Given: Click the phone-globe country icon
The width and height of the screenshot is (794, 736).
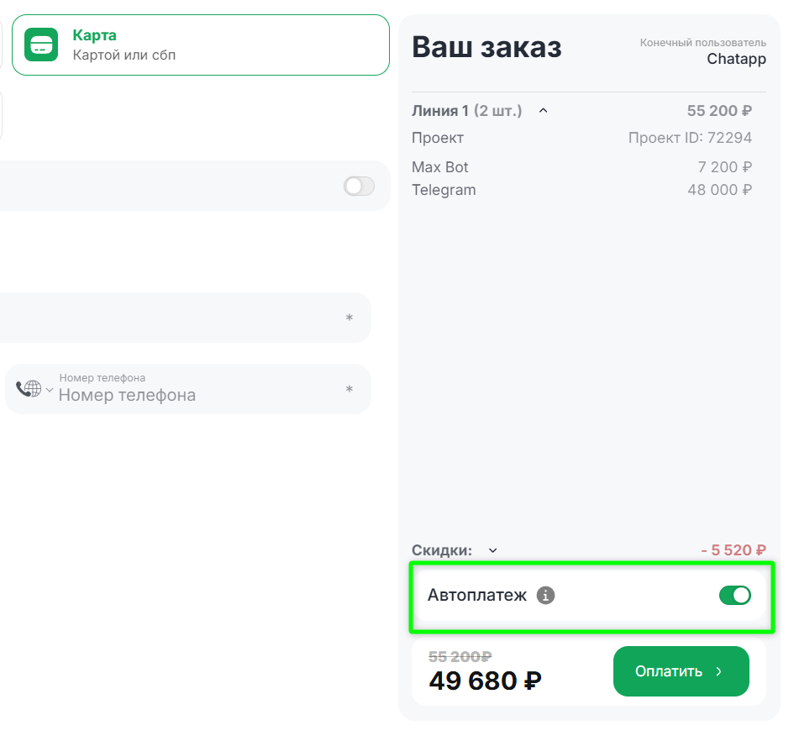Looking at the screenshot, I should point(28,388).
